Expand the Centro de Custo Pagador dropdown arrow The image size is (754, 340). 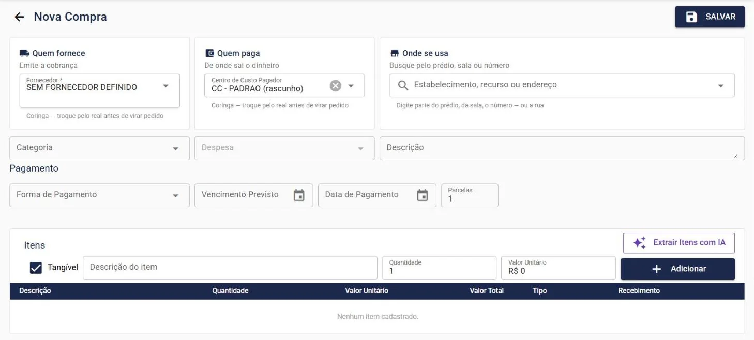tap(351, 86)
